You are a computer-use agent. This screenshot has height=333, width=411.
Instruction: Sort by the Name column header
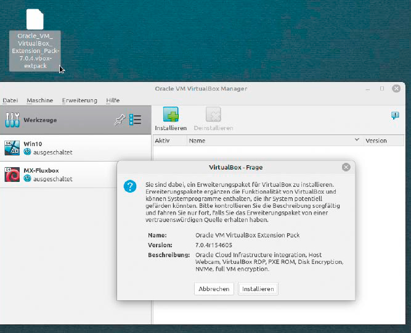point(275,141)
